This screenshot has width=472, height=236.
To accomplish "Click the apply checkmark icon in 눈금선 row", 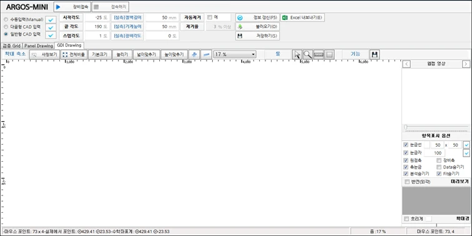I will pyautogui.click(x=466, y=145).
